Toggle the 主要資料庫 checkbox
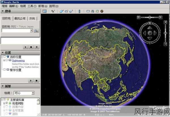 pos(5,99)
